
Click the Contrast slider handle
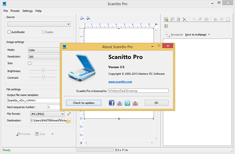pos(43,77)
